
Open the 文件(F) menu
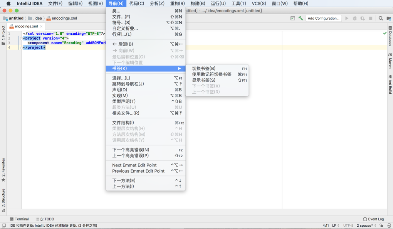(55, 3)
